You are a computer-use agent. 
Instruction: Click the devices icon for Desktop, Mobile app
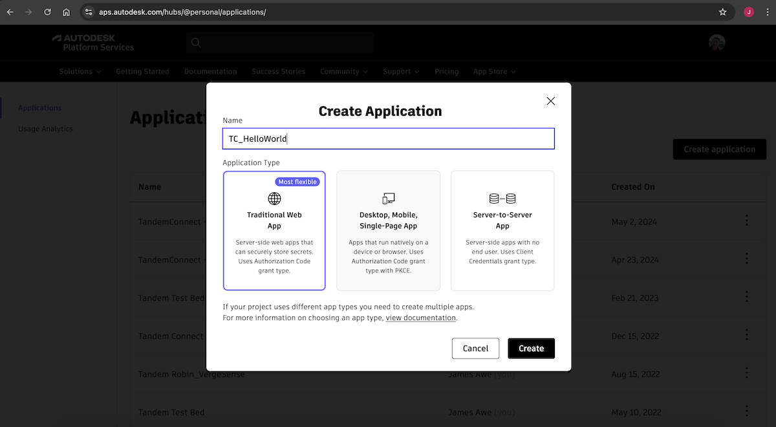[x=388, y=199]
